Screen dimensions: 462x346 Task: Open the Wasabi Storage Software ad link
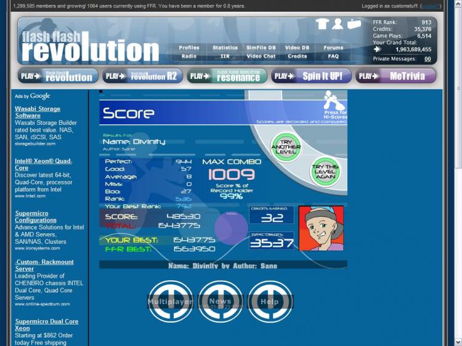coord(38,112)
